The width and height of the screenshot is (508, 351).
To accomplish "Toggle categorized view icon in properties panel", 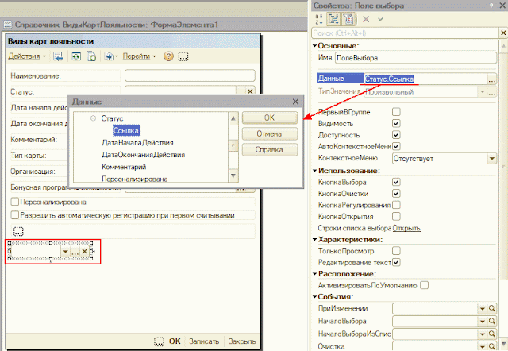I will click(333, 19).
